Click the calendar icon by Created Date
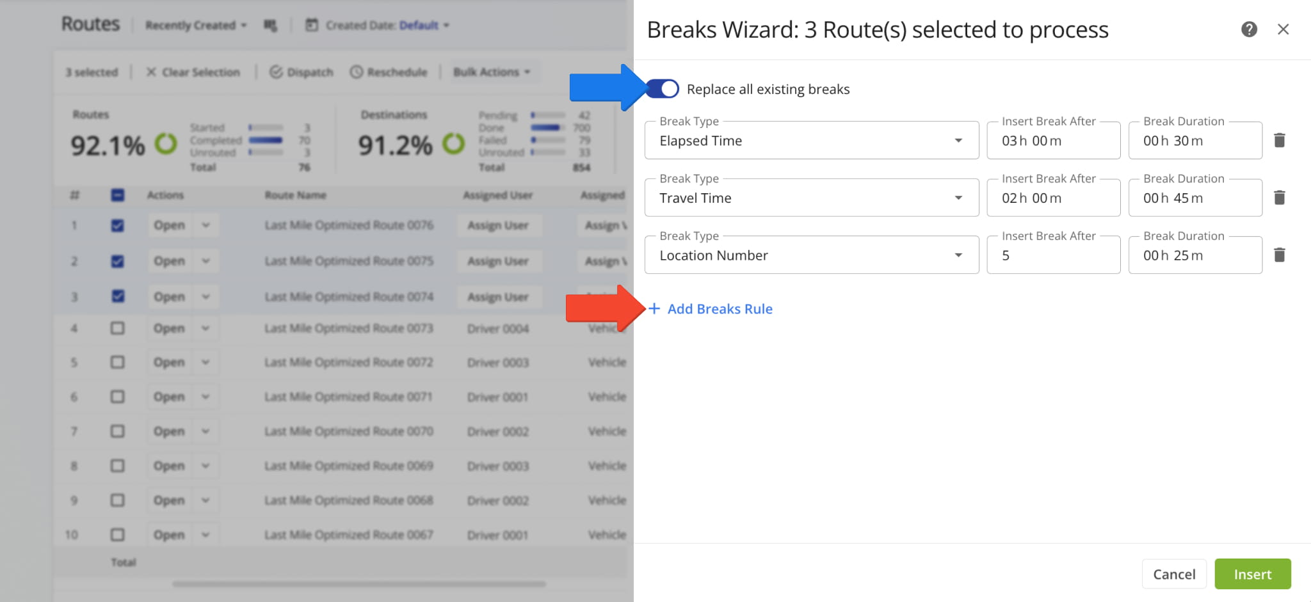 tap(311, 26)
